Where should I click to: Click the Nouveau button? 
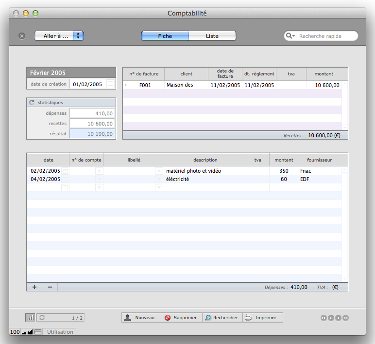click(x=141, y=318)
